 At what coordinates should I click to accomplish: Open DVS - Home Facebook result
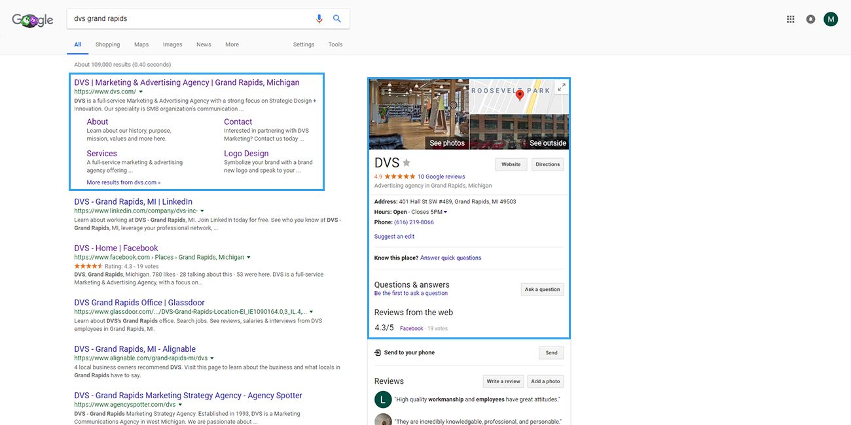point(116,248)
